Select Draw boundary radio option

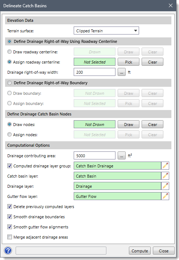point(9,93)
